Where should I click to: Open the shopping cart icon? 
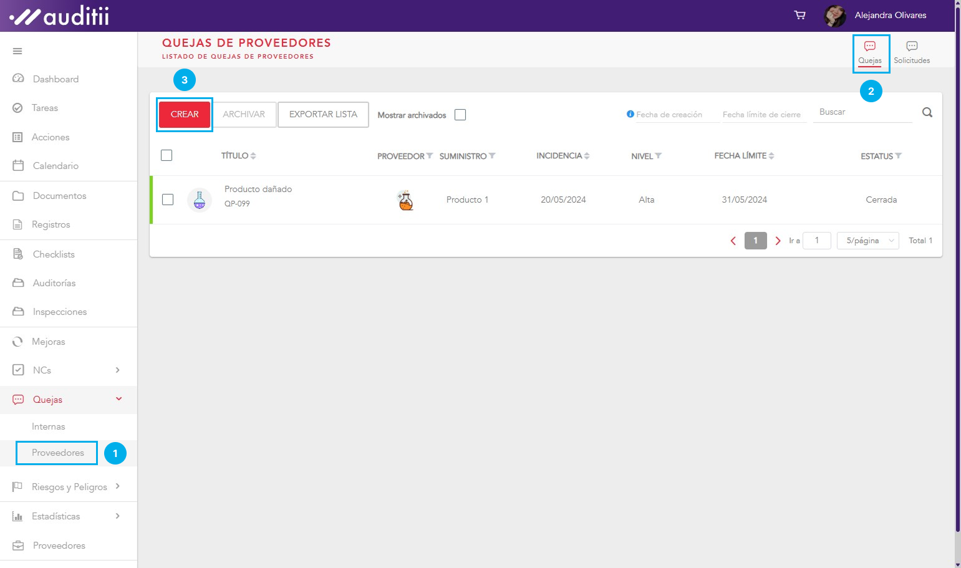[x=799, y=15]
